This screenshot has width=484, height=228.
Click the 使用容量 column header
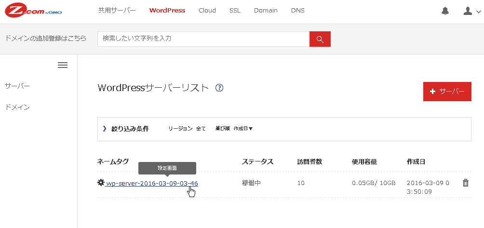(364, 161)
